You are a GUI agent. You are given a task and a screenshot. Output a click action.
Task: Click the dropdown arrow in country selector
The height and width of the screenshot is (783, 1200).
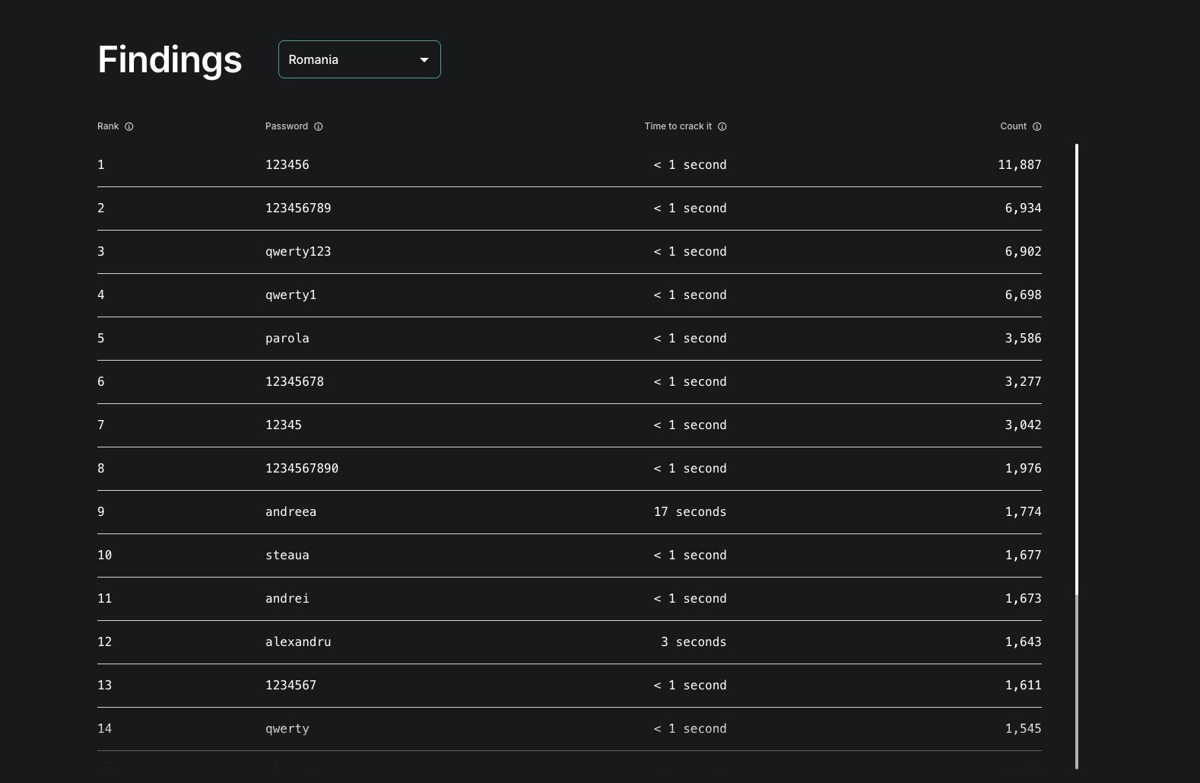click(x=424, y=59)
